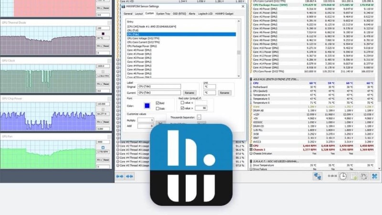Reset the GPU Chip Power graph
This screenshot has width=382, height=215.
(106, 122)
